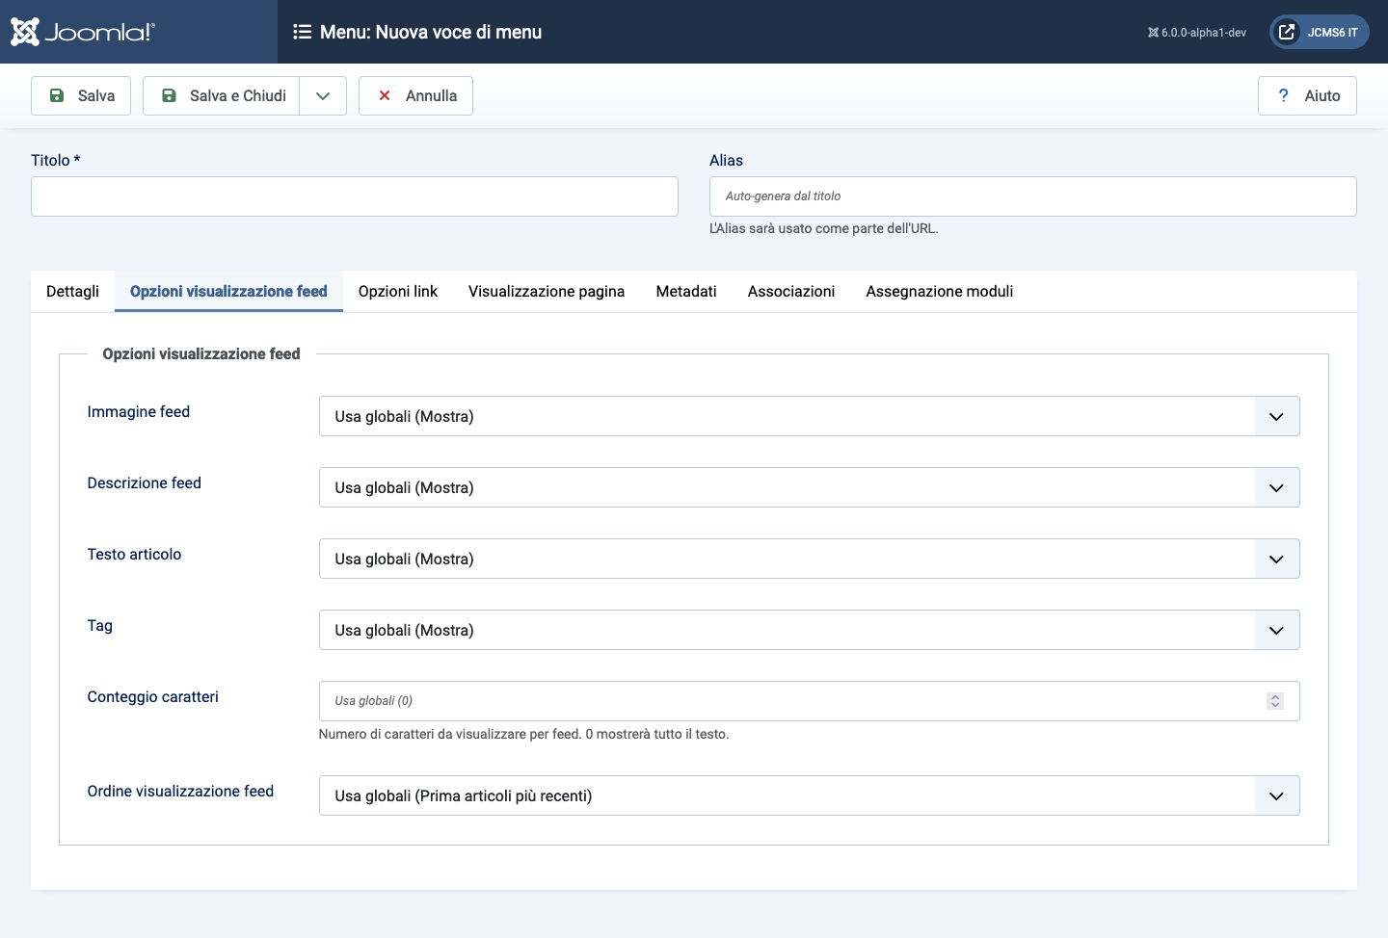Open the Ordine visualizzazione feed dropdown
Screen dimensions: 1388x938
point(810,795)
